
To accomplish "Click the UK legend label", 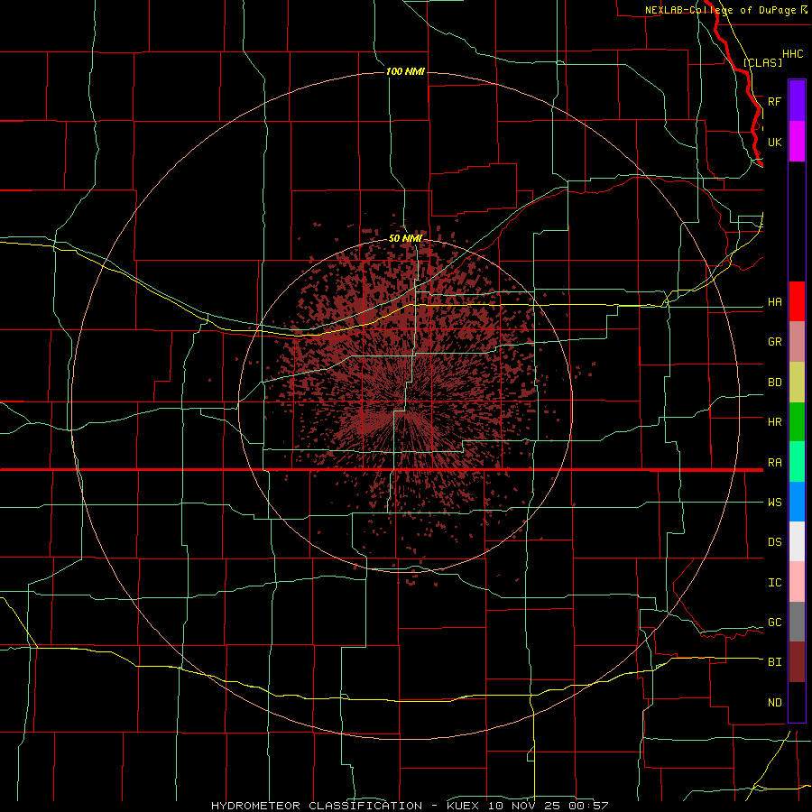I will (775, 142).
